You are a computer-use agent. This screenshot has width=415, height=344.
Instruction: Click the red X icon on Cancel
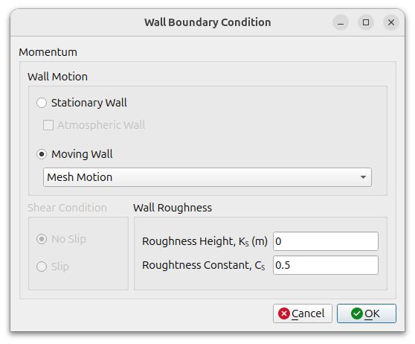[x=283, y=313]
